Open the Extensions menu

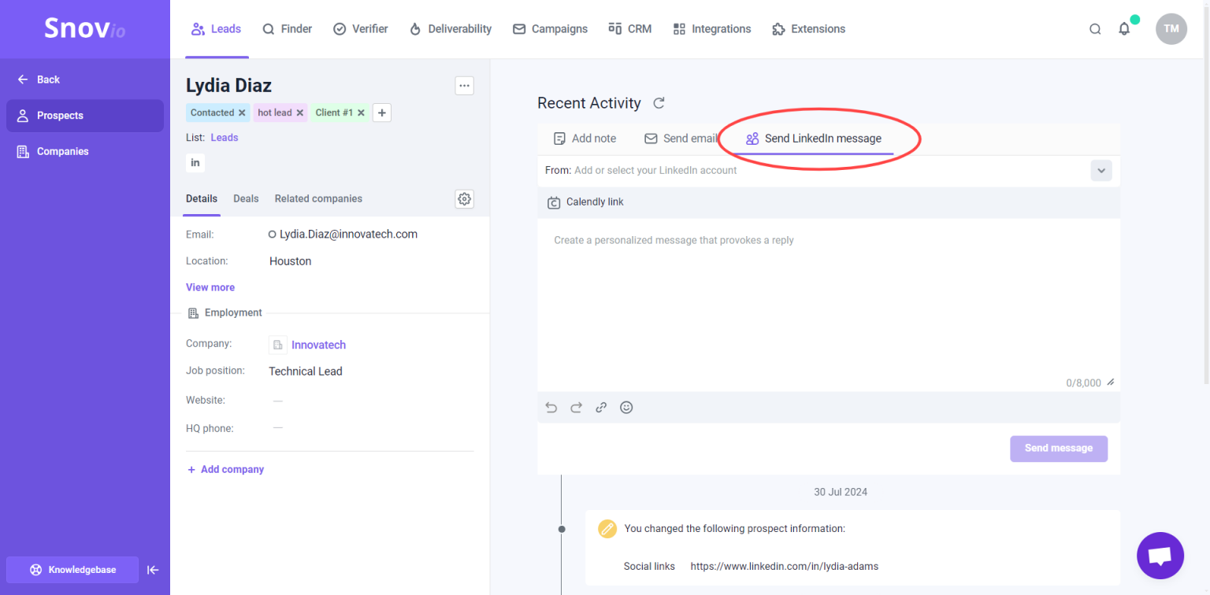point(809,29)
